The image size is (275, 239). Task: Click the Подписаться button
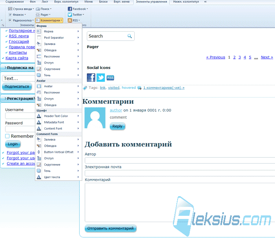point(17,86)
